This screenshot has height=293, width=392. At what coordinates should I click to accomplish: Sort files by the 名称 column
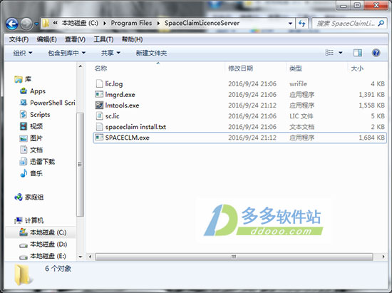click(100, 68)
